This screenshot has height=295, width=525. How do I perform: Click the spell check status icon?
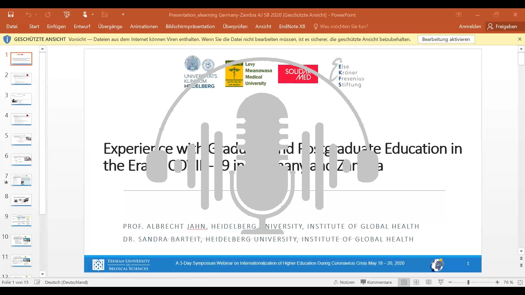click(x=37, y=282)
